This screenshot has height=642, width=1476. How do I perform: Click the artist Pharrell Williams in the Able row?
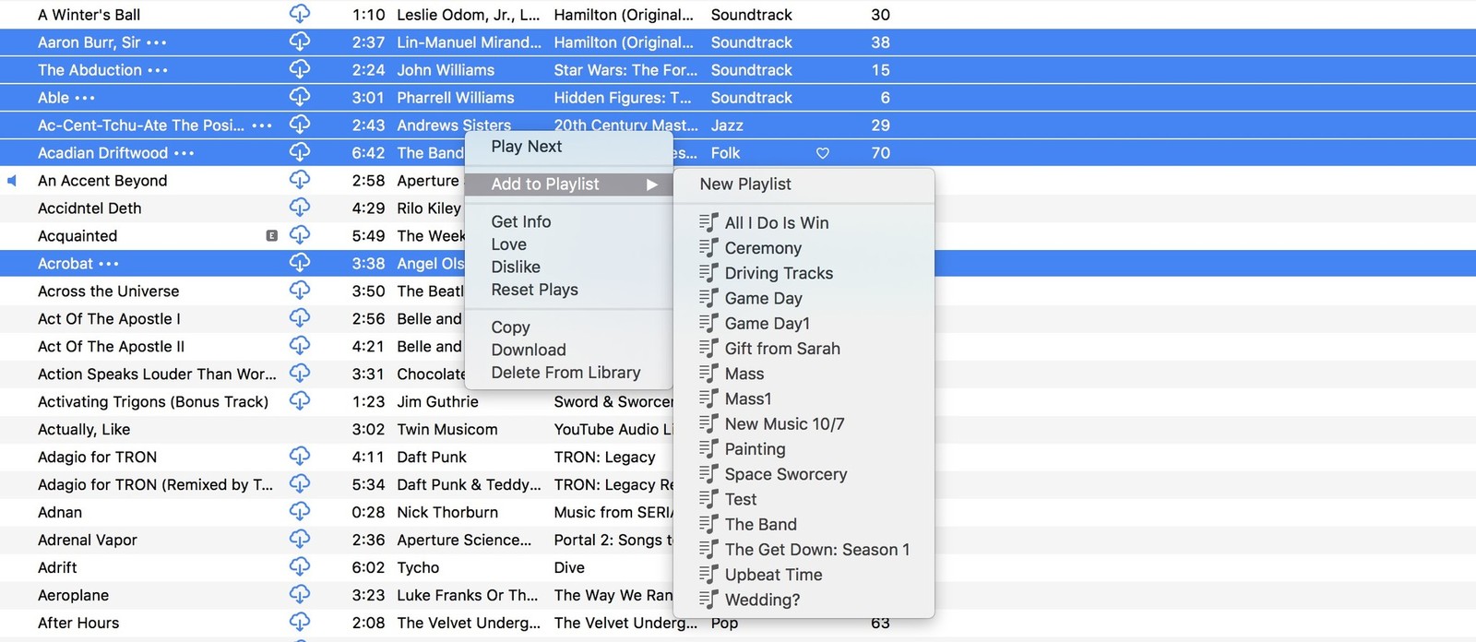456,98
